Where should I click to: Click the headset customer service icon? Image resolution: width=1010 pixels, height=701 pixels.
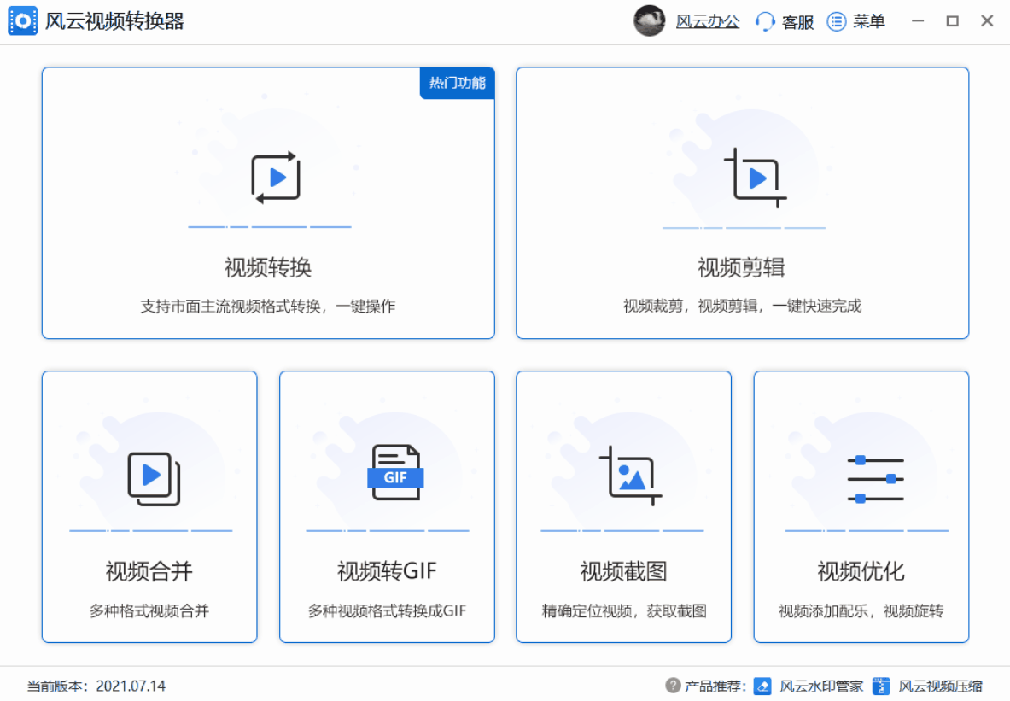[765, 22]
